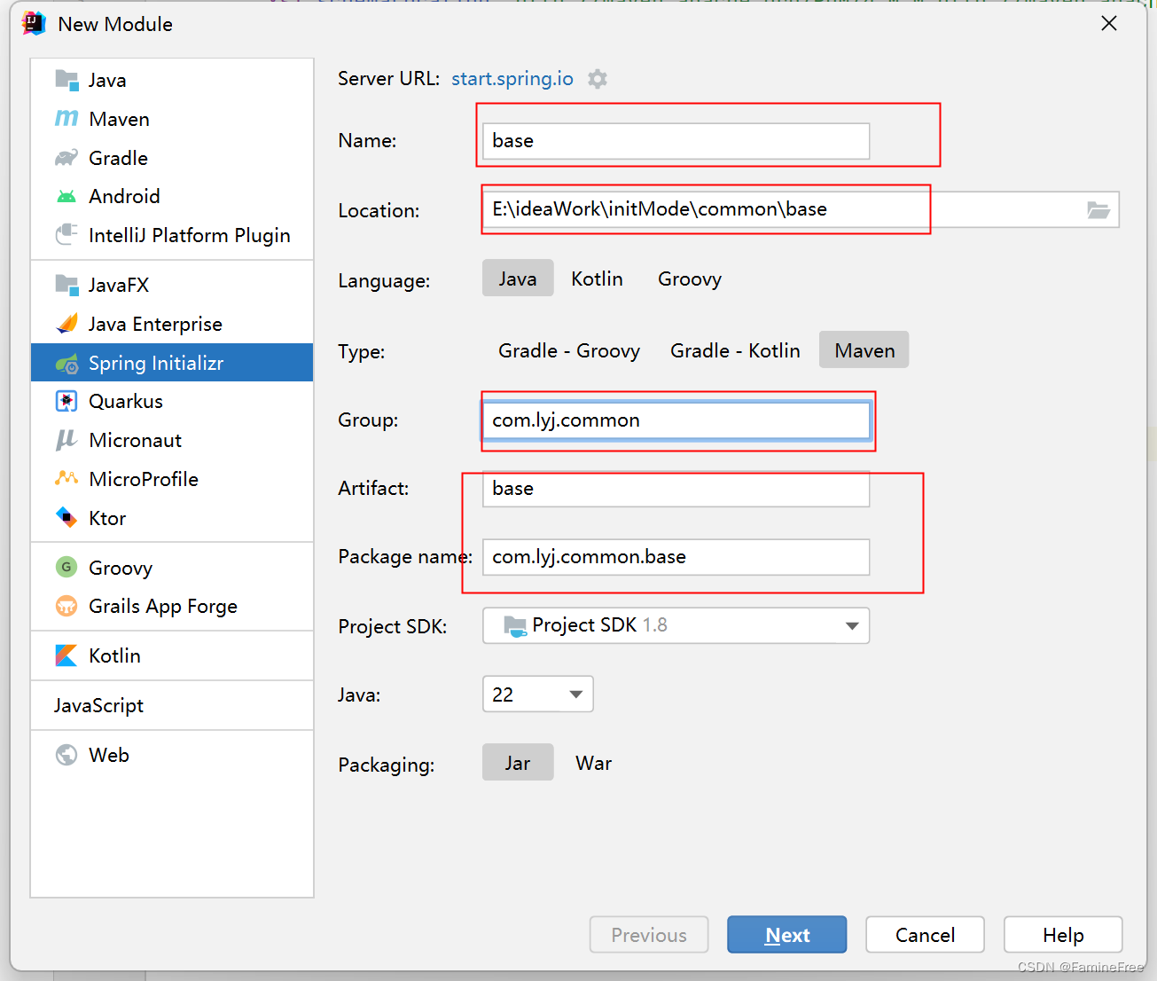This screenshot has height=981, width=1157.
Task: Browse for location with folder icon
Action: click(1098, 210)
